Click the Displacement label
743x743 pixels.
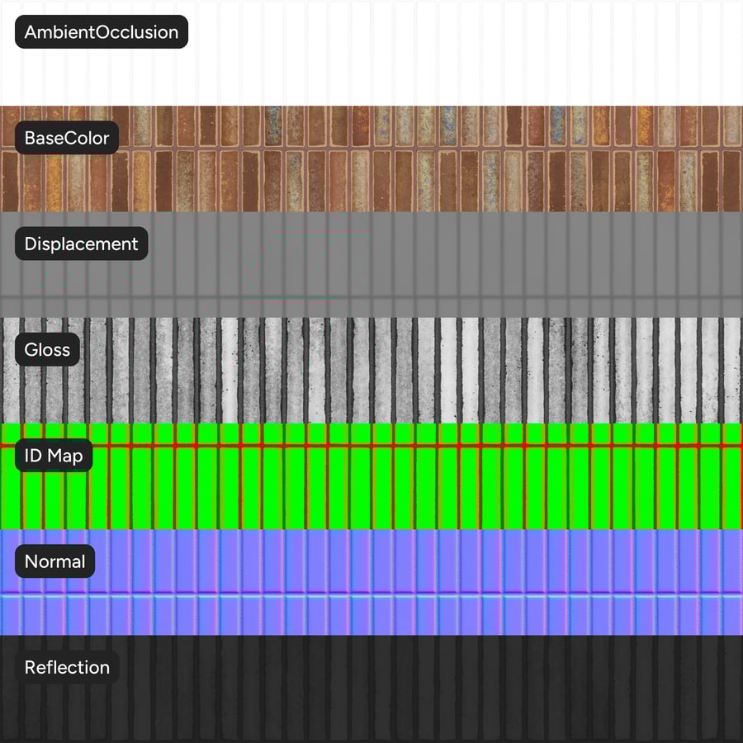pos(82,244)
